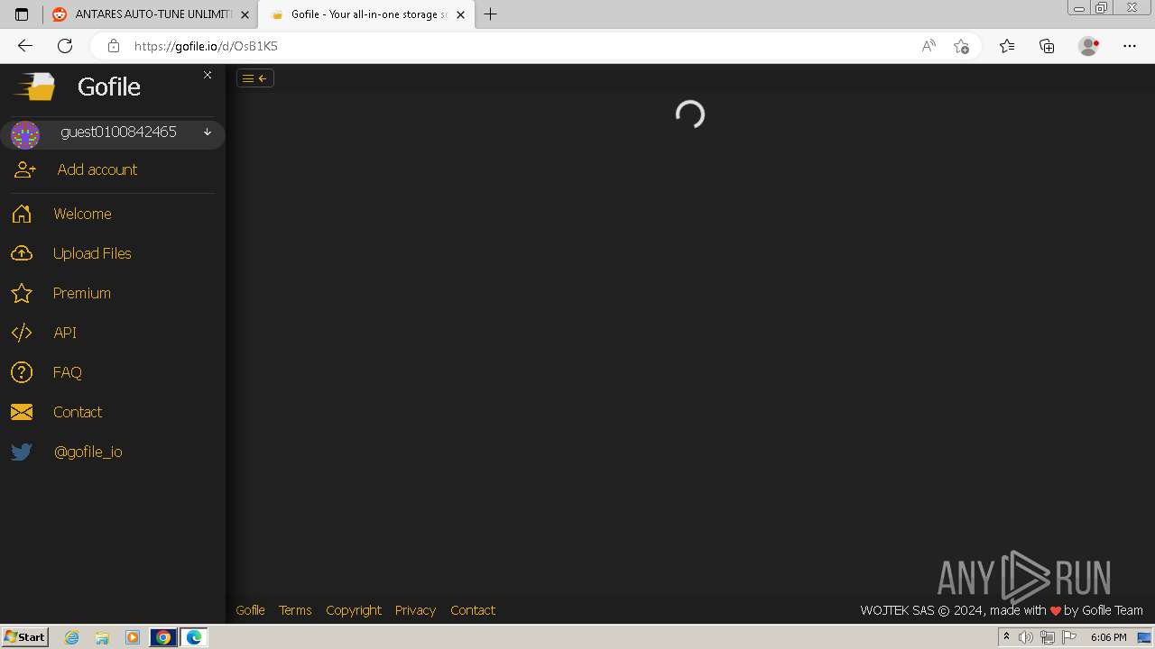
Task: Open the Settings and more ellipsis menu
Action: (x=1130, y=46)
